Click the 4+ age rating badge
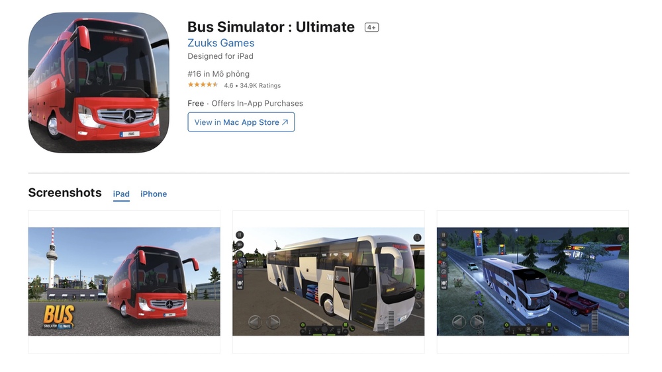The height and width of the screenshot is (372, 662). click(x=371, y=27)
